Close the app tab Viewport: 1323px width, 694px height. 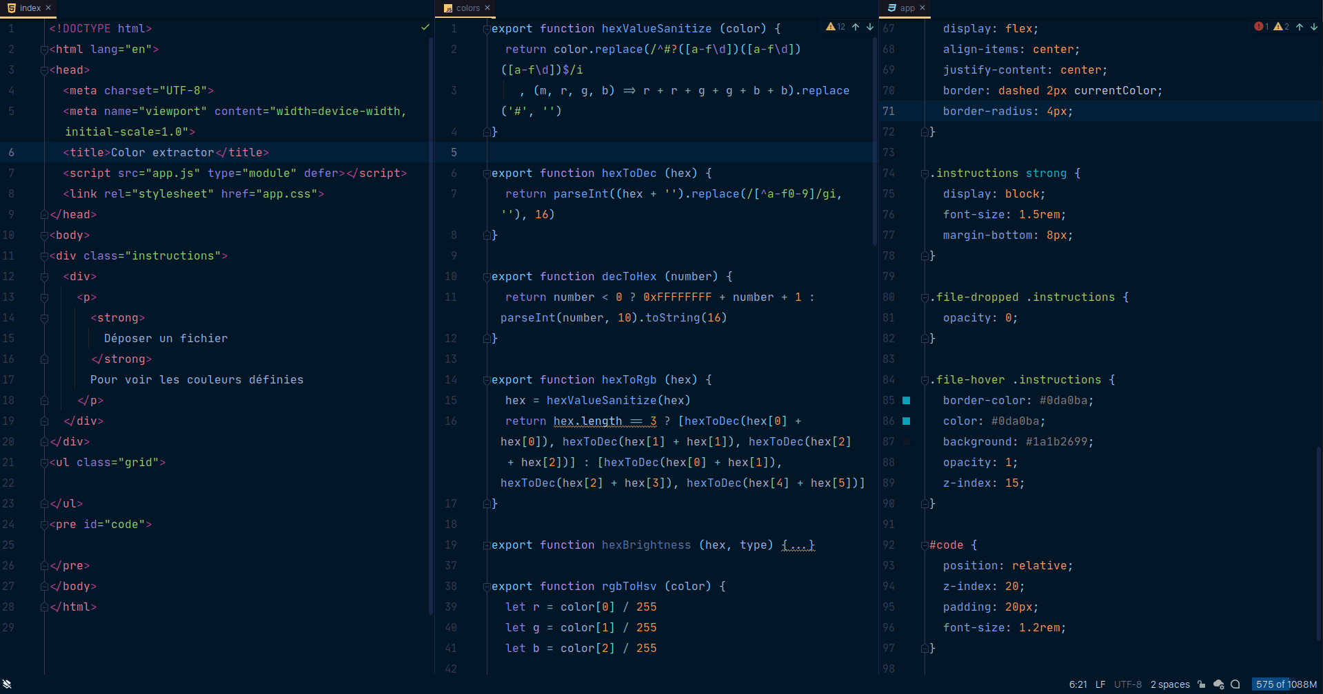pyautogui.click(x=922, y=8)
